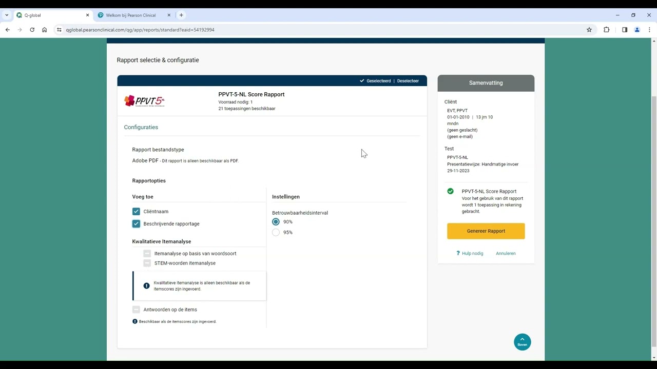
Task: Reload the Q-global page
Action: [32, 30]
